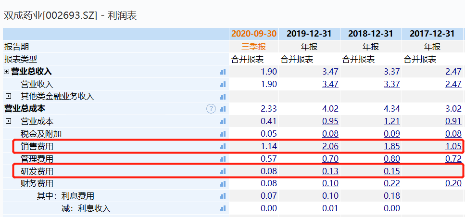Open 2019 营业收入 value 3.47 link

[330, 84]
